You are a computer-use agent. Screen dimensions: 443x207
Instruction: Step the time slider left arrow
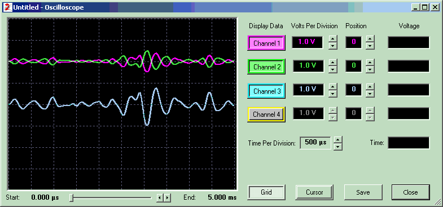click(x=159, y=197)
